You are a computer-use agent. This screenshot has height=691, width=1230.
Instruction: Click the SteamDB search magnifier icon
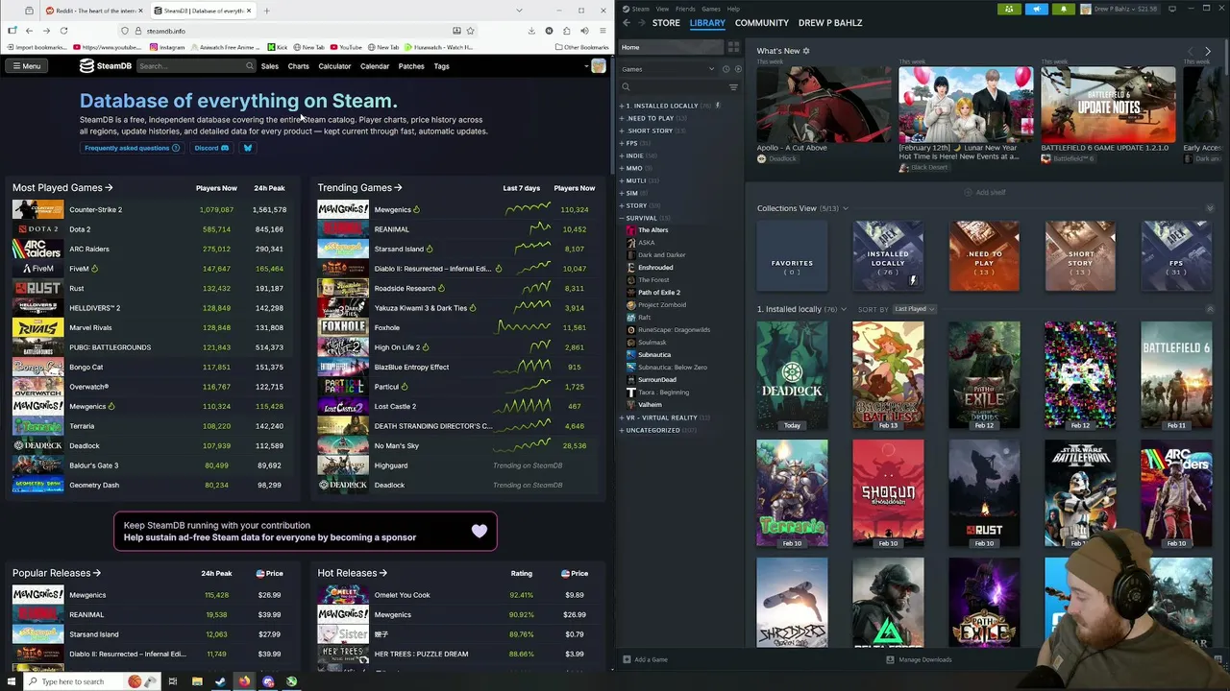[249, 66]
